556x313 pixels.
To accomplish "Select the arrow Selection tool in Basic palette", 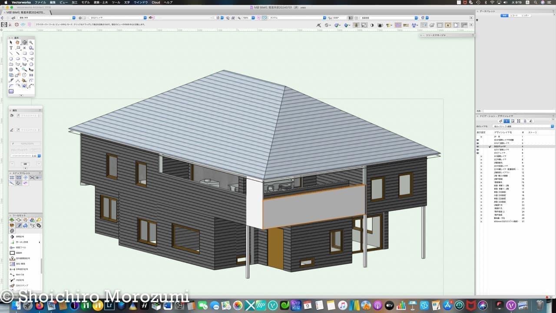I will (x=11, y=43).
